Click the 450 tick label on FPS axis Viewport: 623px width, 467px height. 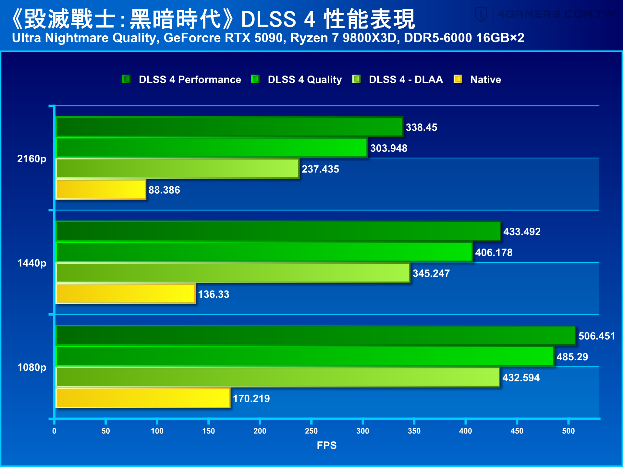coord(517,431)
